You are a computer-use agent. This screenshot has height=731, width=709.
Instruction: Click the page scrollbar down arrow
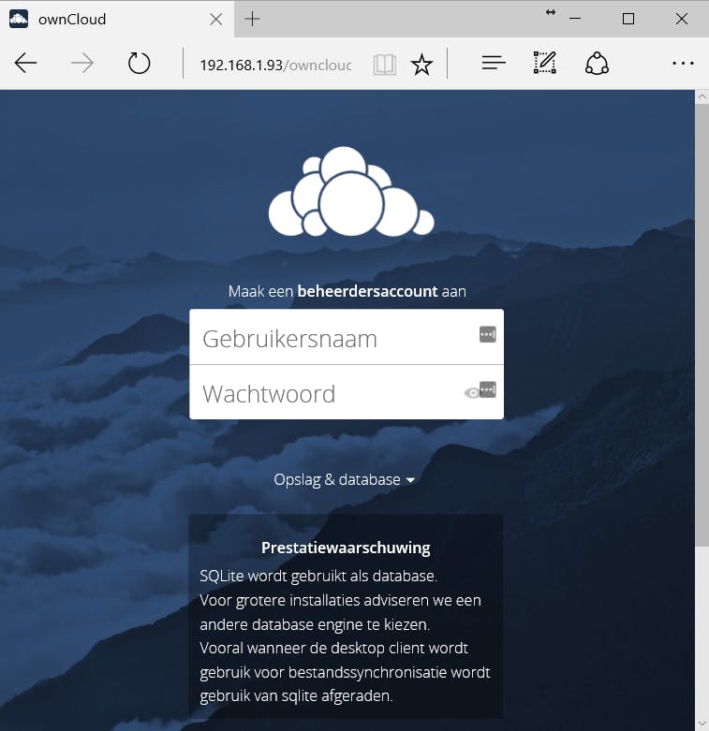click(x=702, y=724)
